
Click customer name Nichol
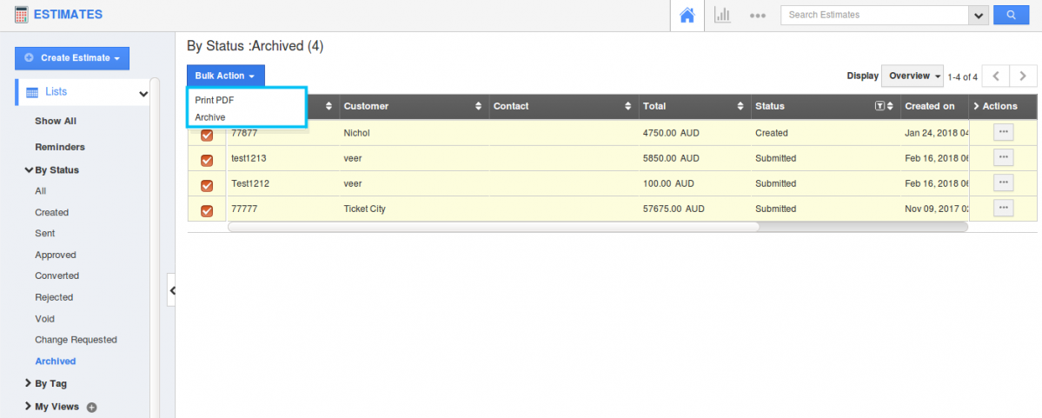tap(356, 133)
